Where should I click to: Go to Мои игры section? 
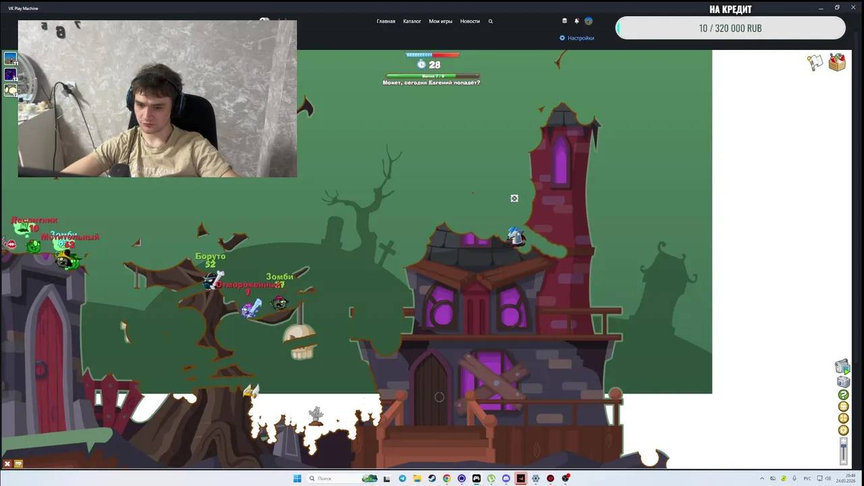pos(441,21)
